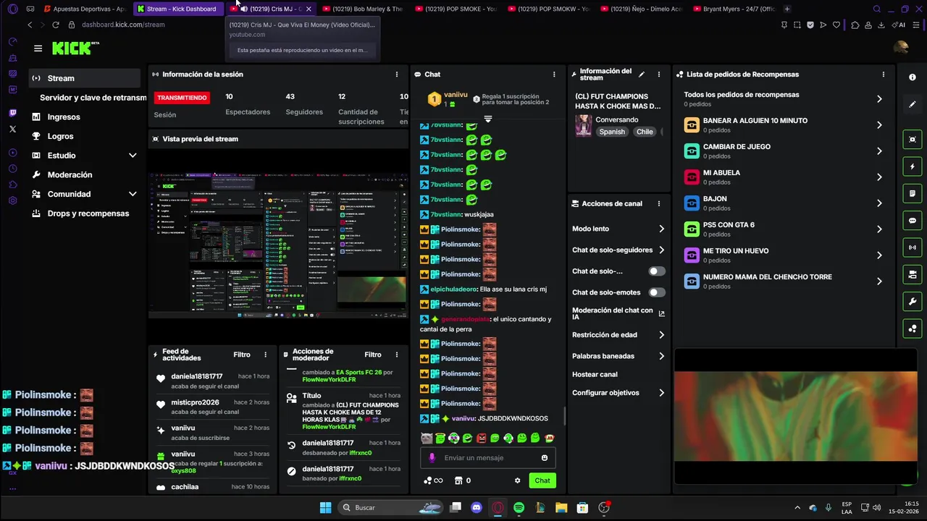The image size is (927, 521).
Task: Reload the dashboard page
Action: 56,25
